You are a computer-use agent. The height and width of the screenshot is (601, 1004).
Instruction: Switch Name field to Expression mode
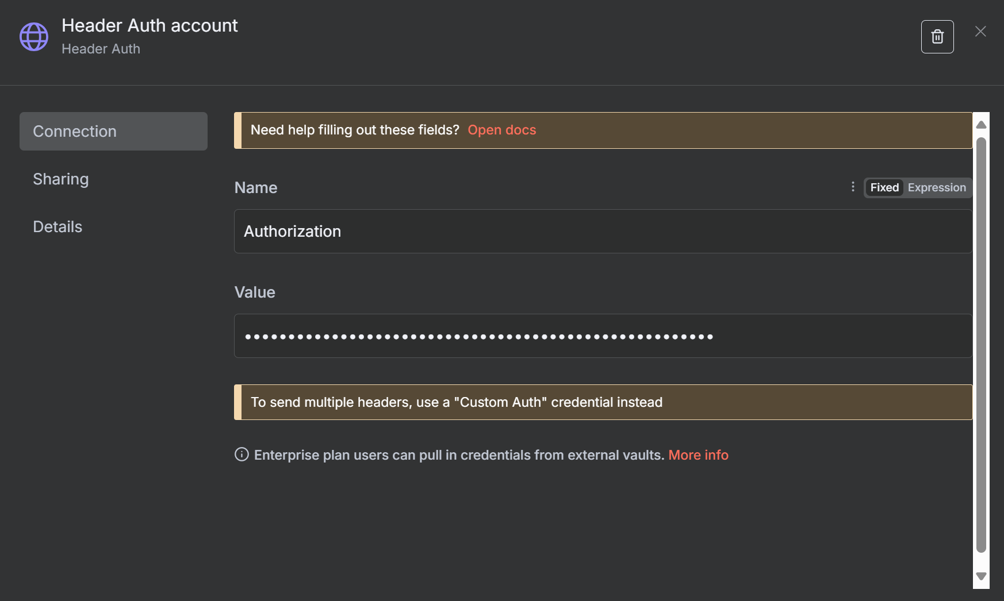(x=936, y=188)
